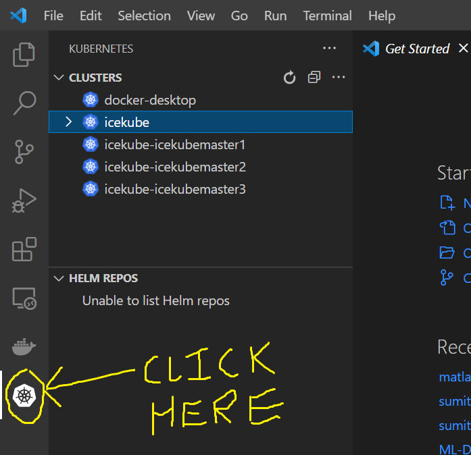Open the Search view in activity bar
The height and width of the screenshot is (455, 471).
tap(24, 103)
